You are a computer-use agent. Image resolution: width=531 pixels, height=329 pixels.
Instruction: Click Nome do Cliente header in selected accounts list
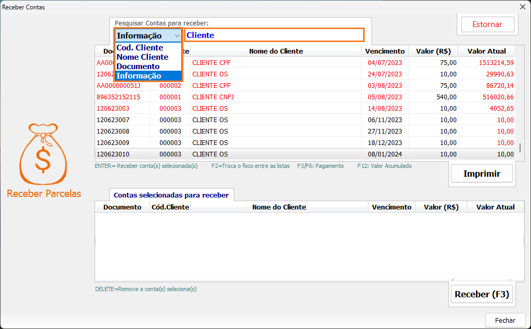pos(279,207)
